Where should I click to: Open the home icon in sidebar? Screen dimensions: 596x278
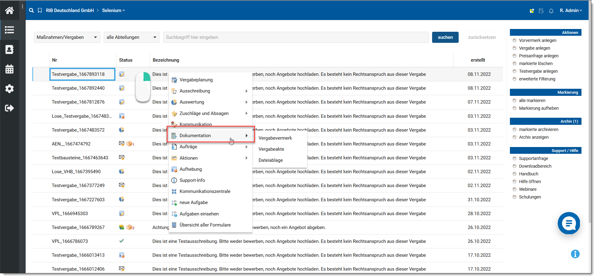coord(10,10)
